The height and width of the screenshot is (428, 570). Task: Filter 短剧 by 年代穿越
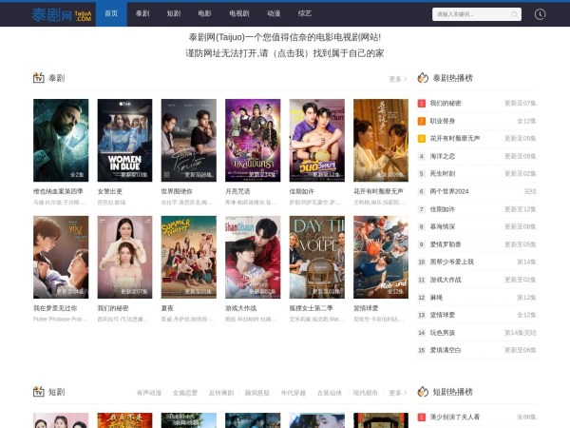293,393
